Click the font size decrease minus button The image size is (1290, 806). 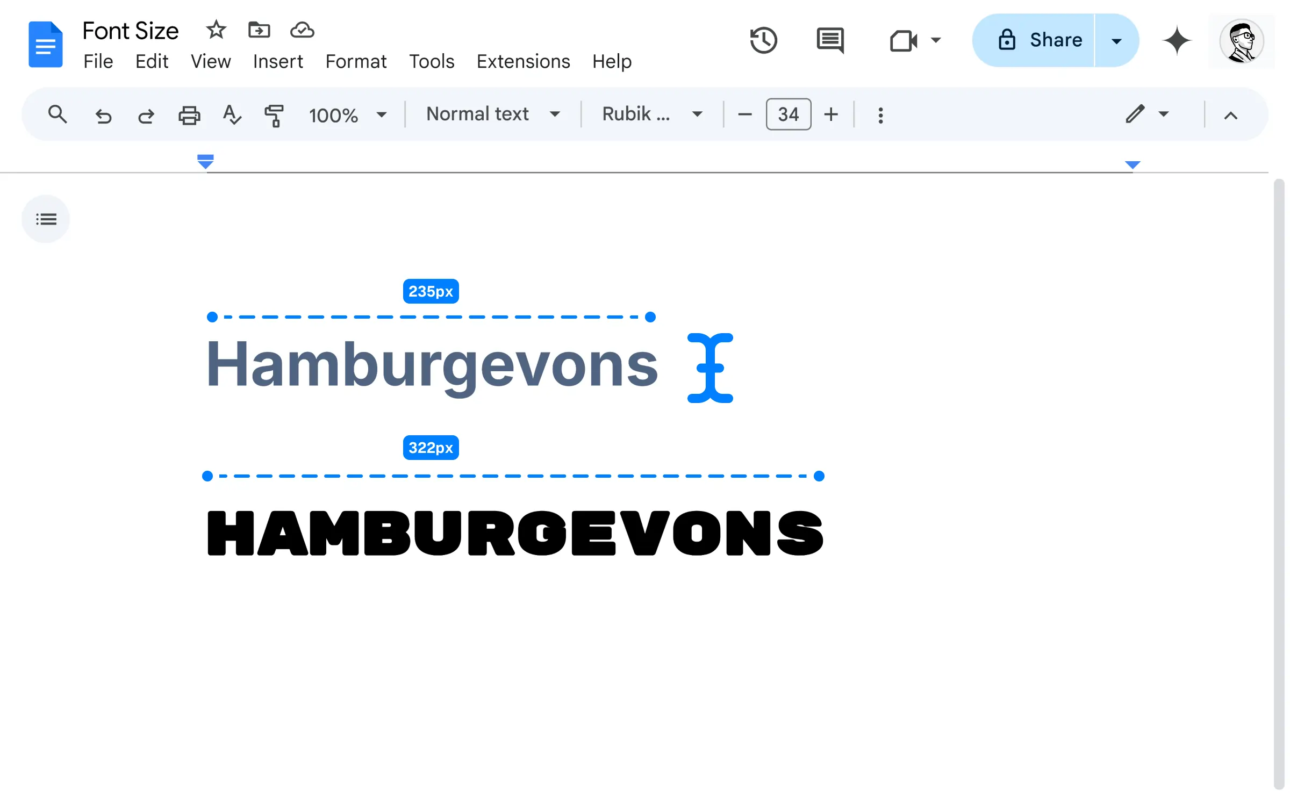[x=745, y=114]
